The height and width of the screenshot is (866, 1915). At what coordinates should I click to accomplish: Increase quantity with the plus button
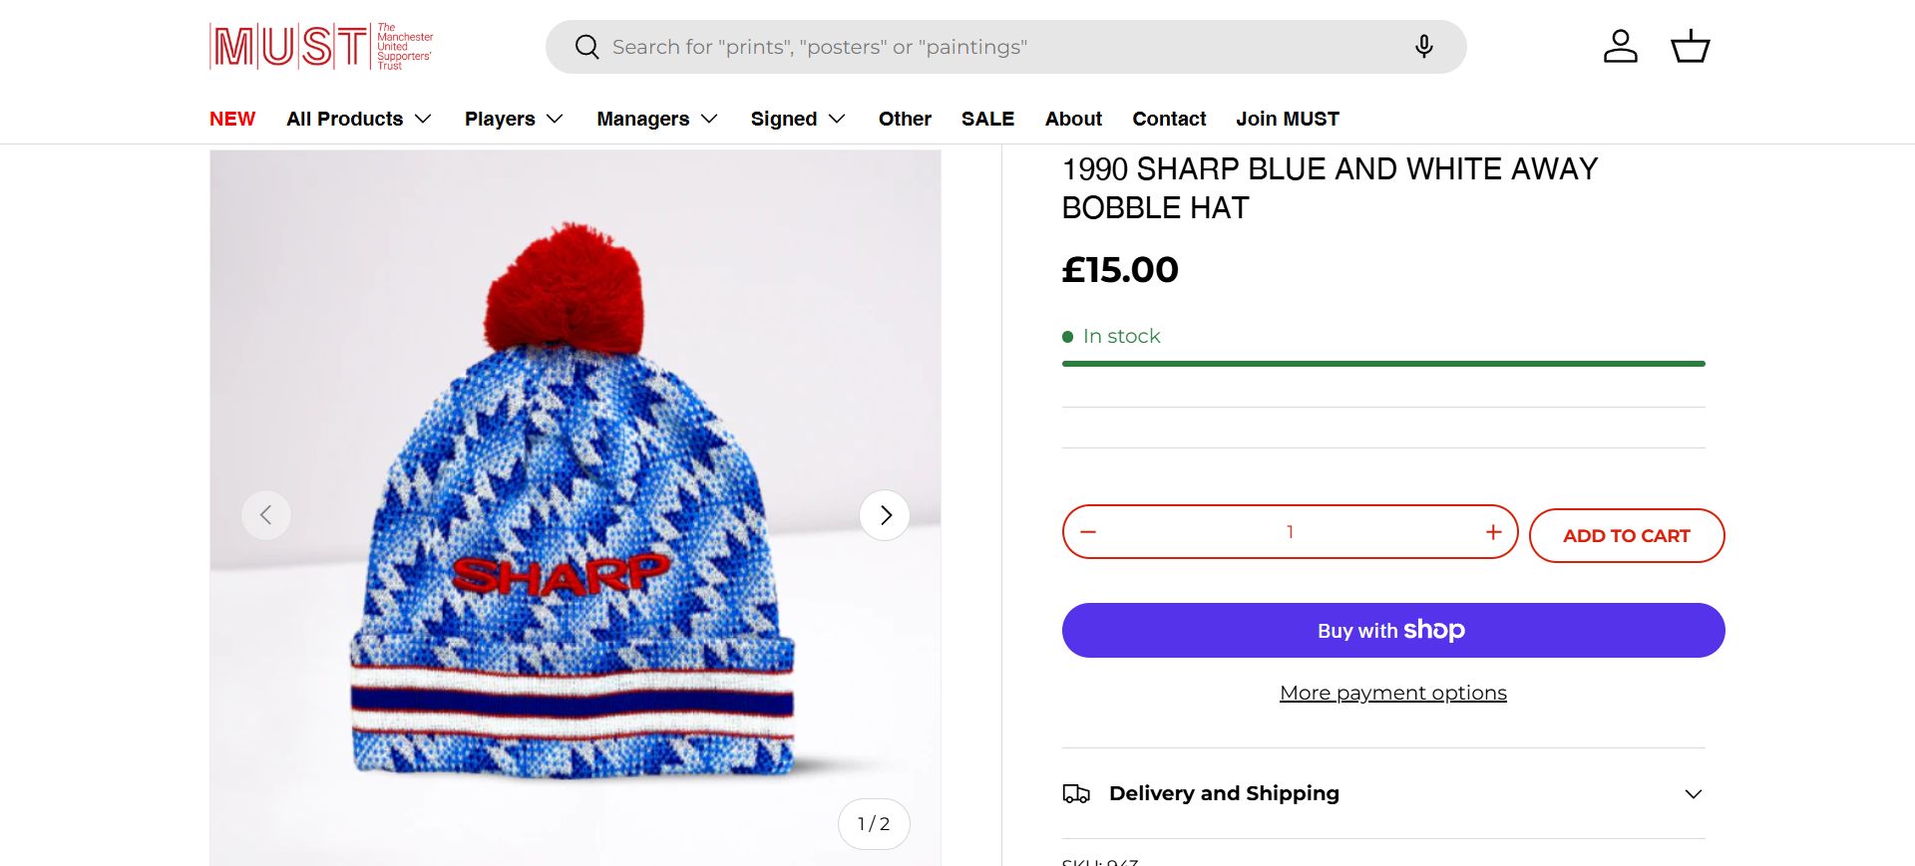(x=1493, y=532)
